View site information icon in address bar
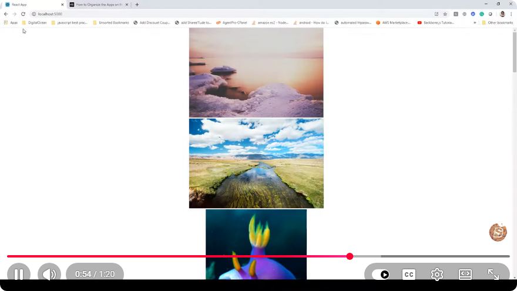Image resolution: width=517 pixels, height=291 pixels. (x=33, y=14)
